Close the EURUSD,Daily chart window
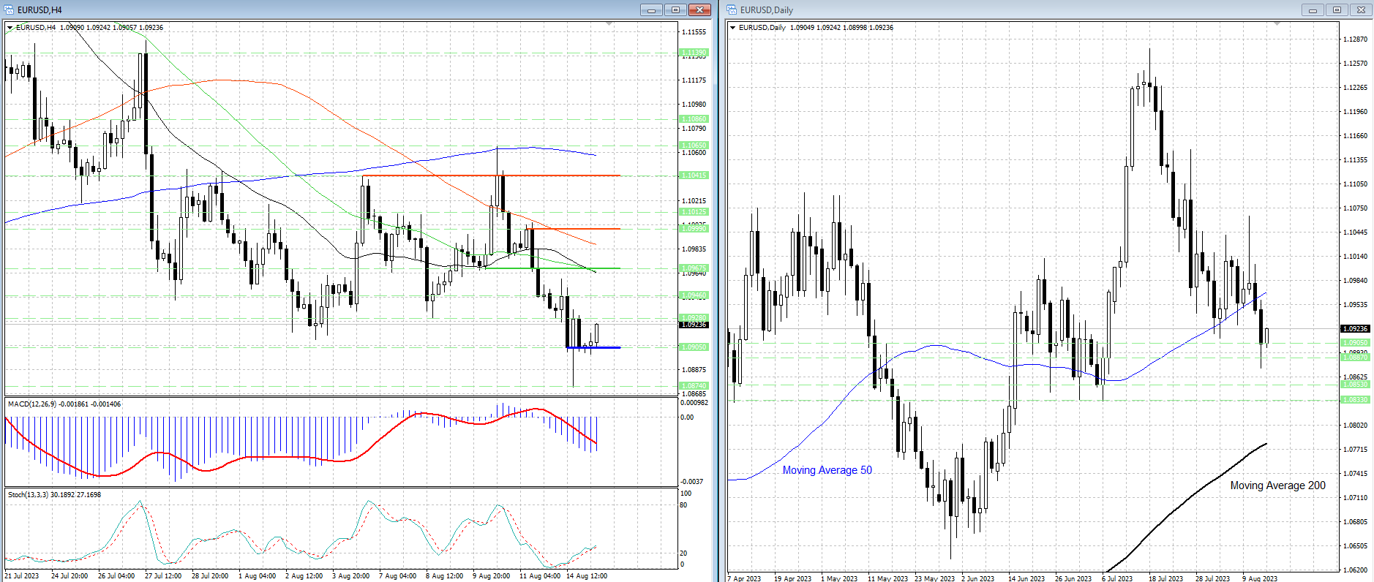 point(1361,10)
